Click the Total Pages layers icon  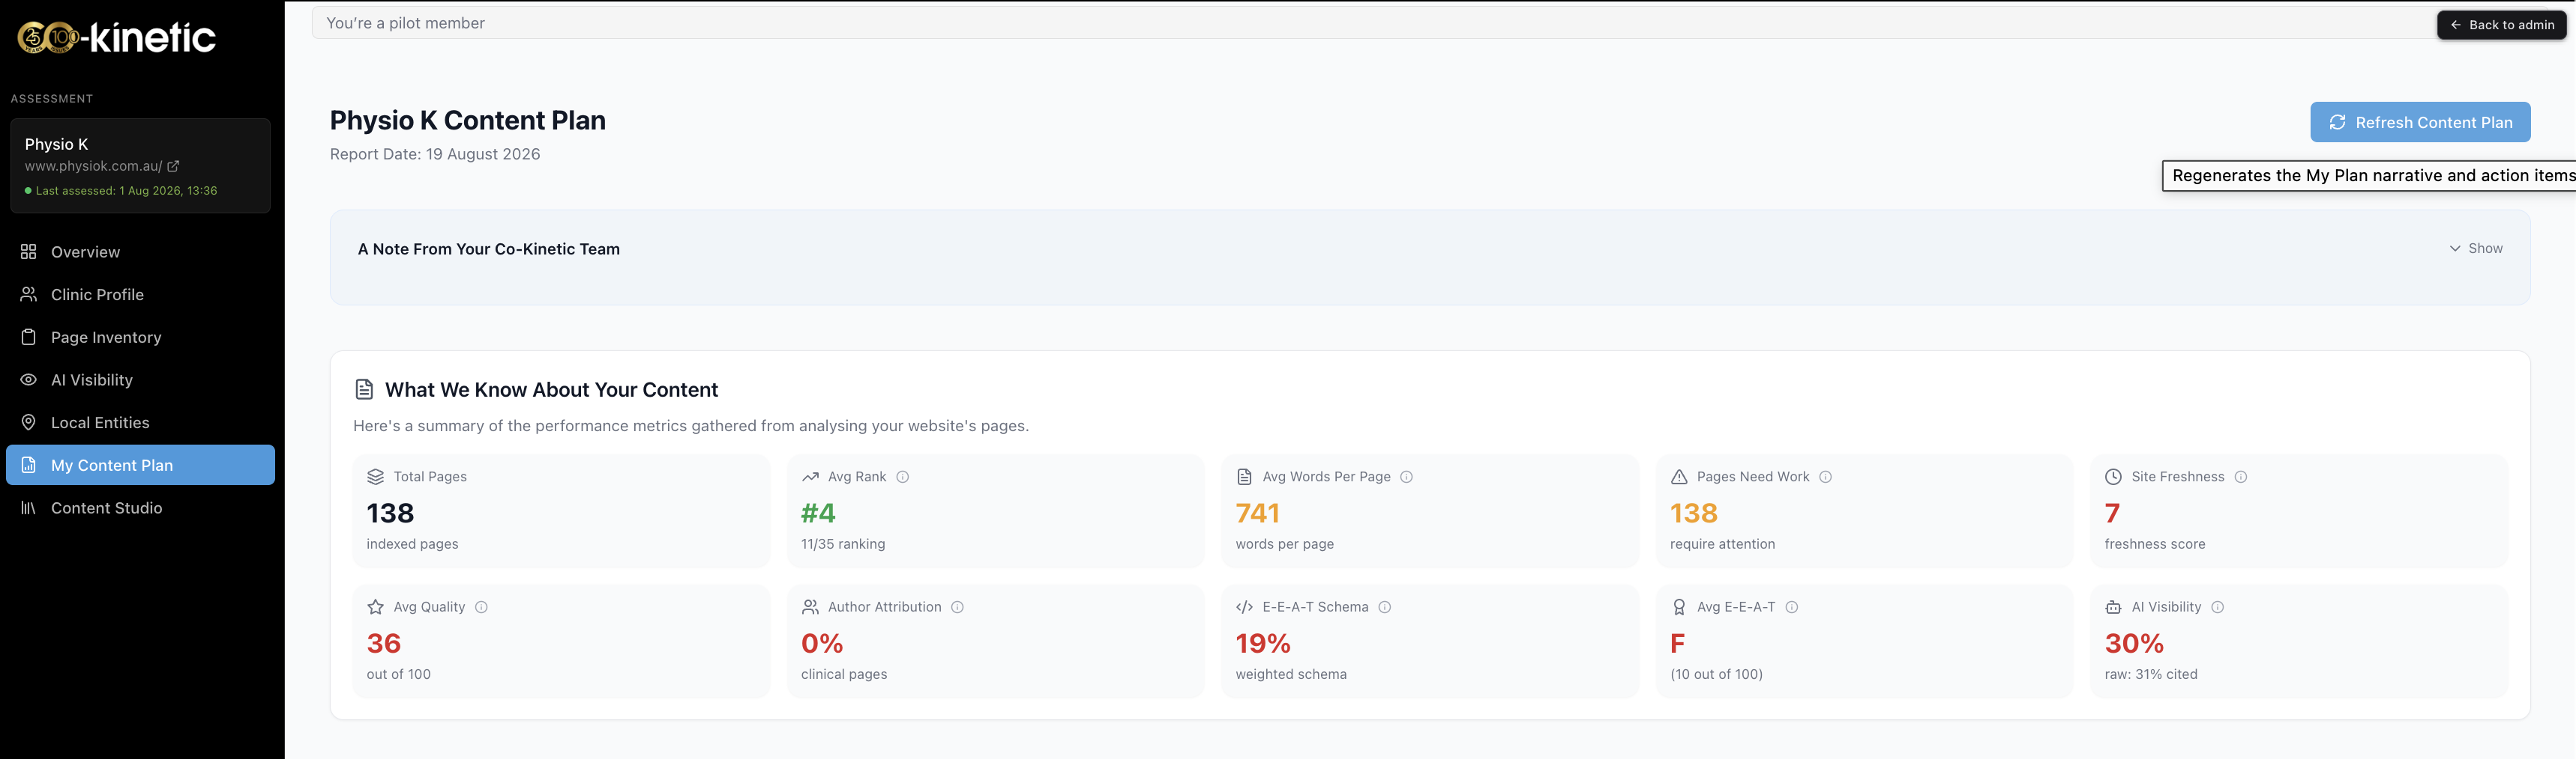point(376,478)
